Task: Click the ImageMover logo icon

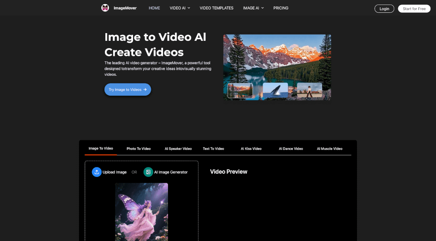Action: [x=105, y=8]
